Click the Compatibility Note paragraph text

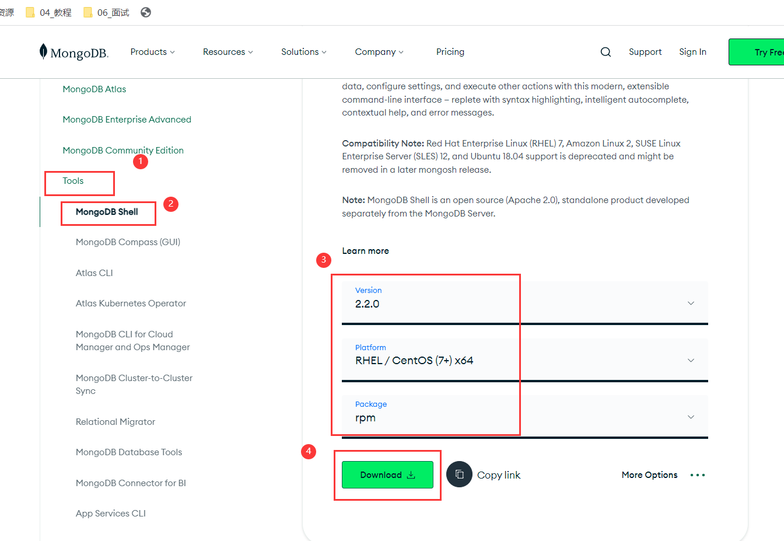point(511,156)
